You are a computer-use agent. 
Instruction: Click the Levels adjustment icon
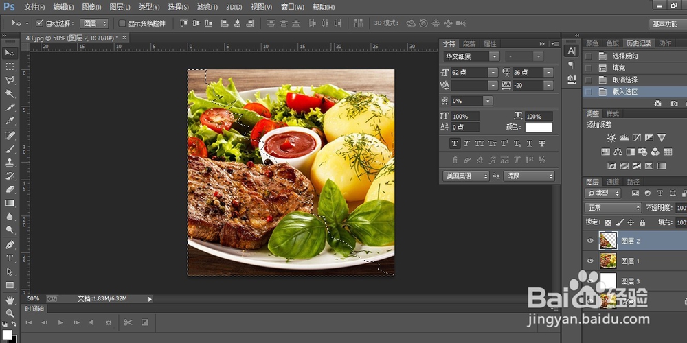coord(624,138)
